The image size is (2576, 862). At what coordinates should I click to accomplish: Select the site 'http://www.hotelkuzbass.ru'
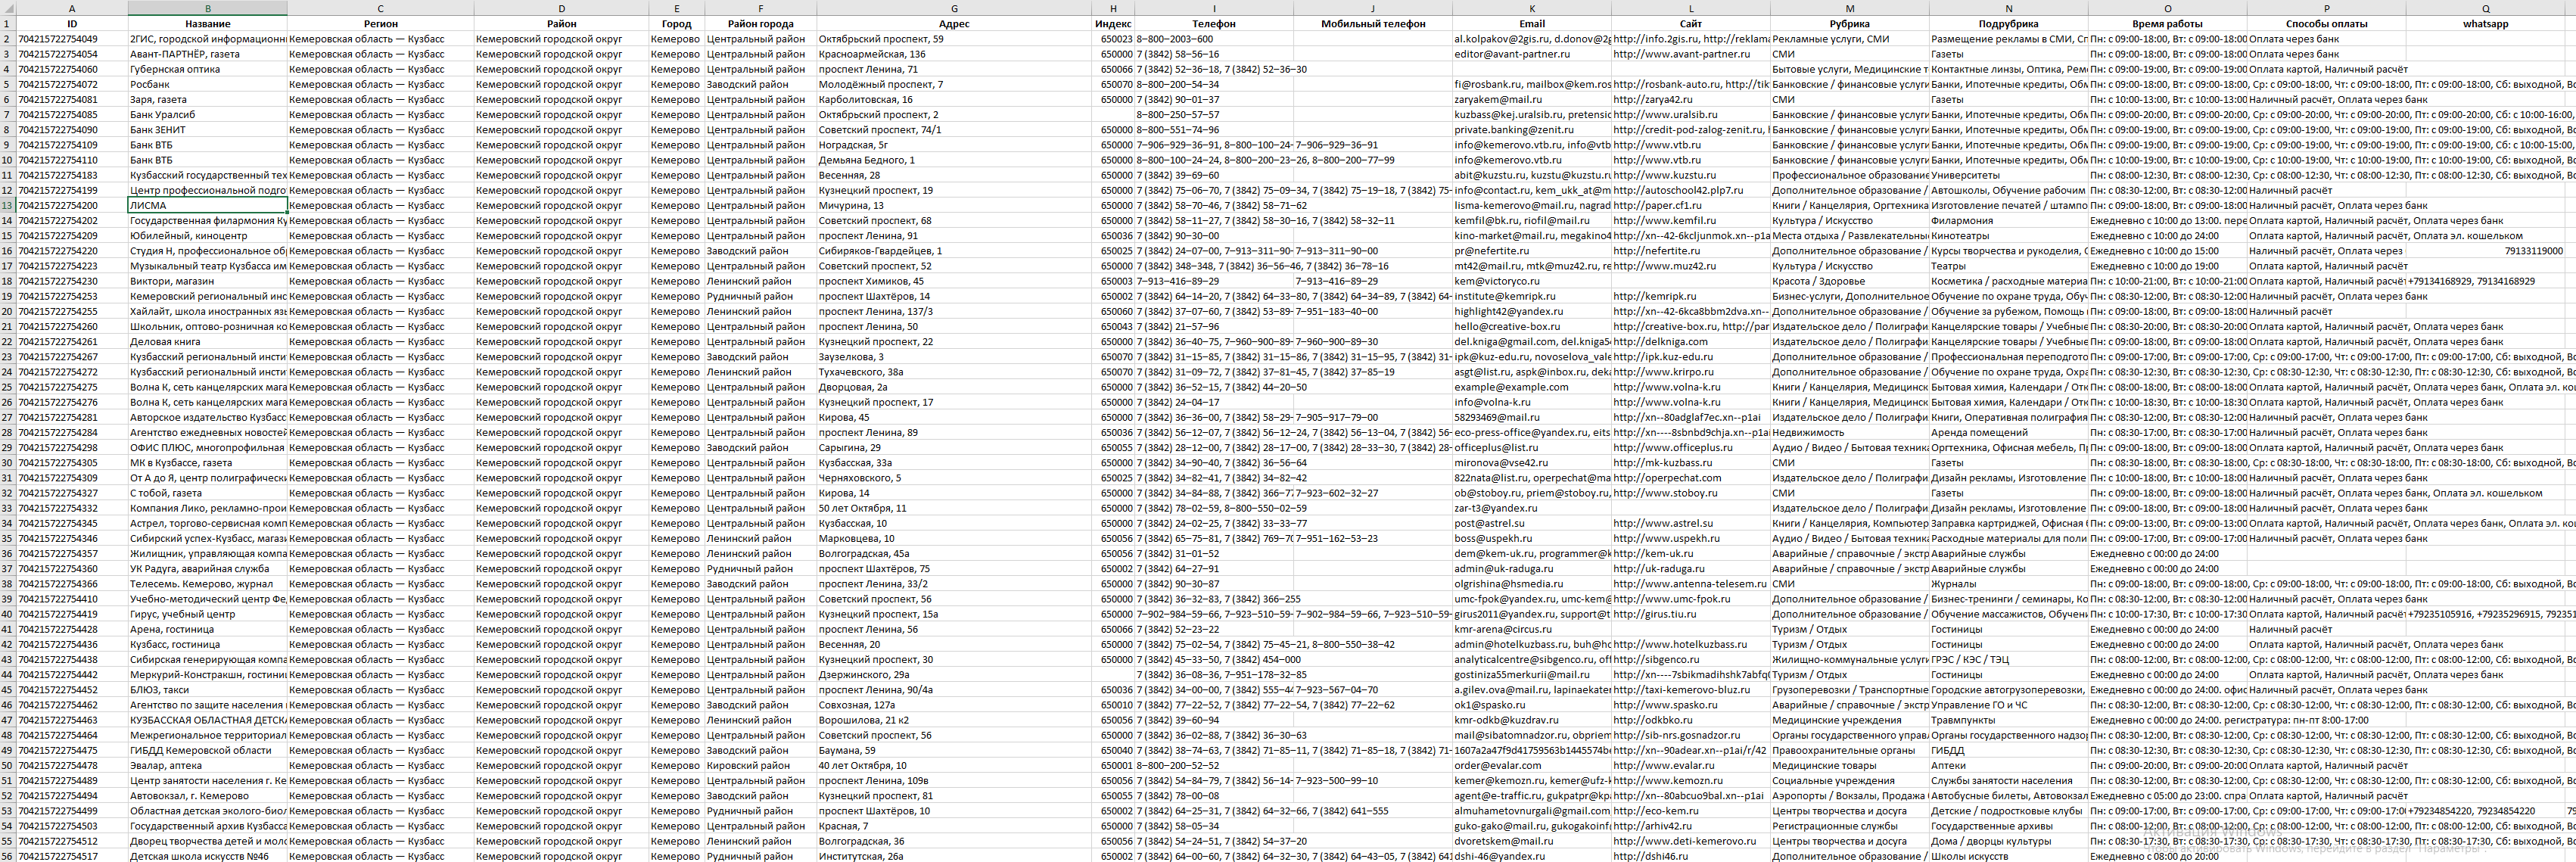click(1690, 644)
